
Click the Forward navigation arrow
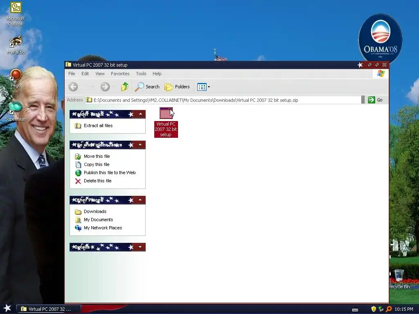point(105,87)
